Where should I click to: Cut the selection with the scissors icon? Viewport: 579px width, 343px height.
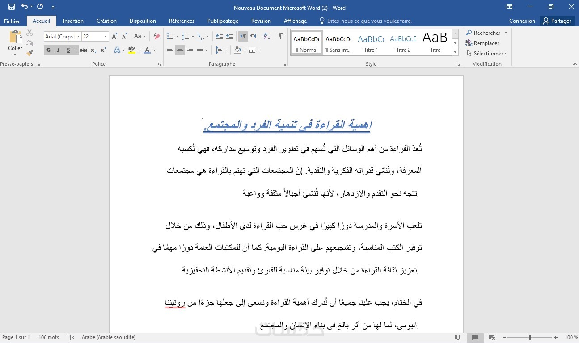pyautogui.click(x=30, y=33)
